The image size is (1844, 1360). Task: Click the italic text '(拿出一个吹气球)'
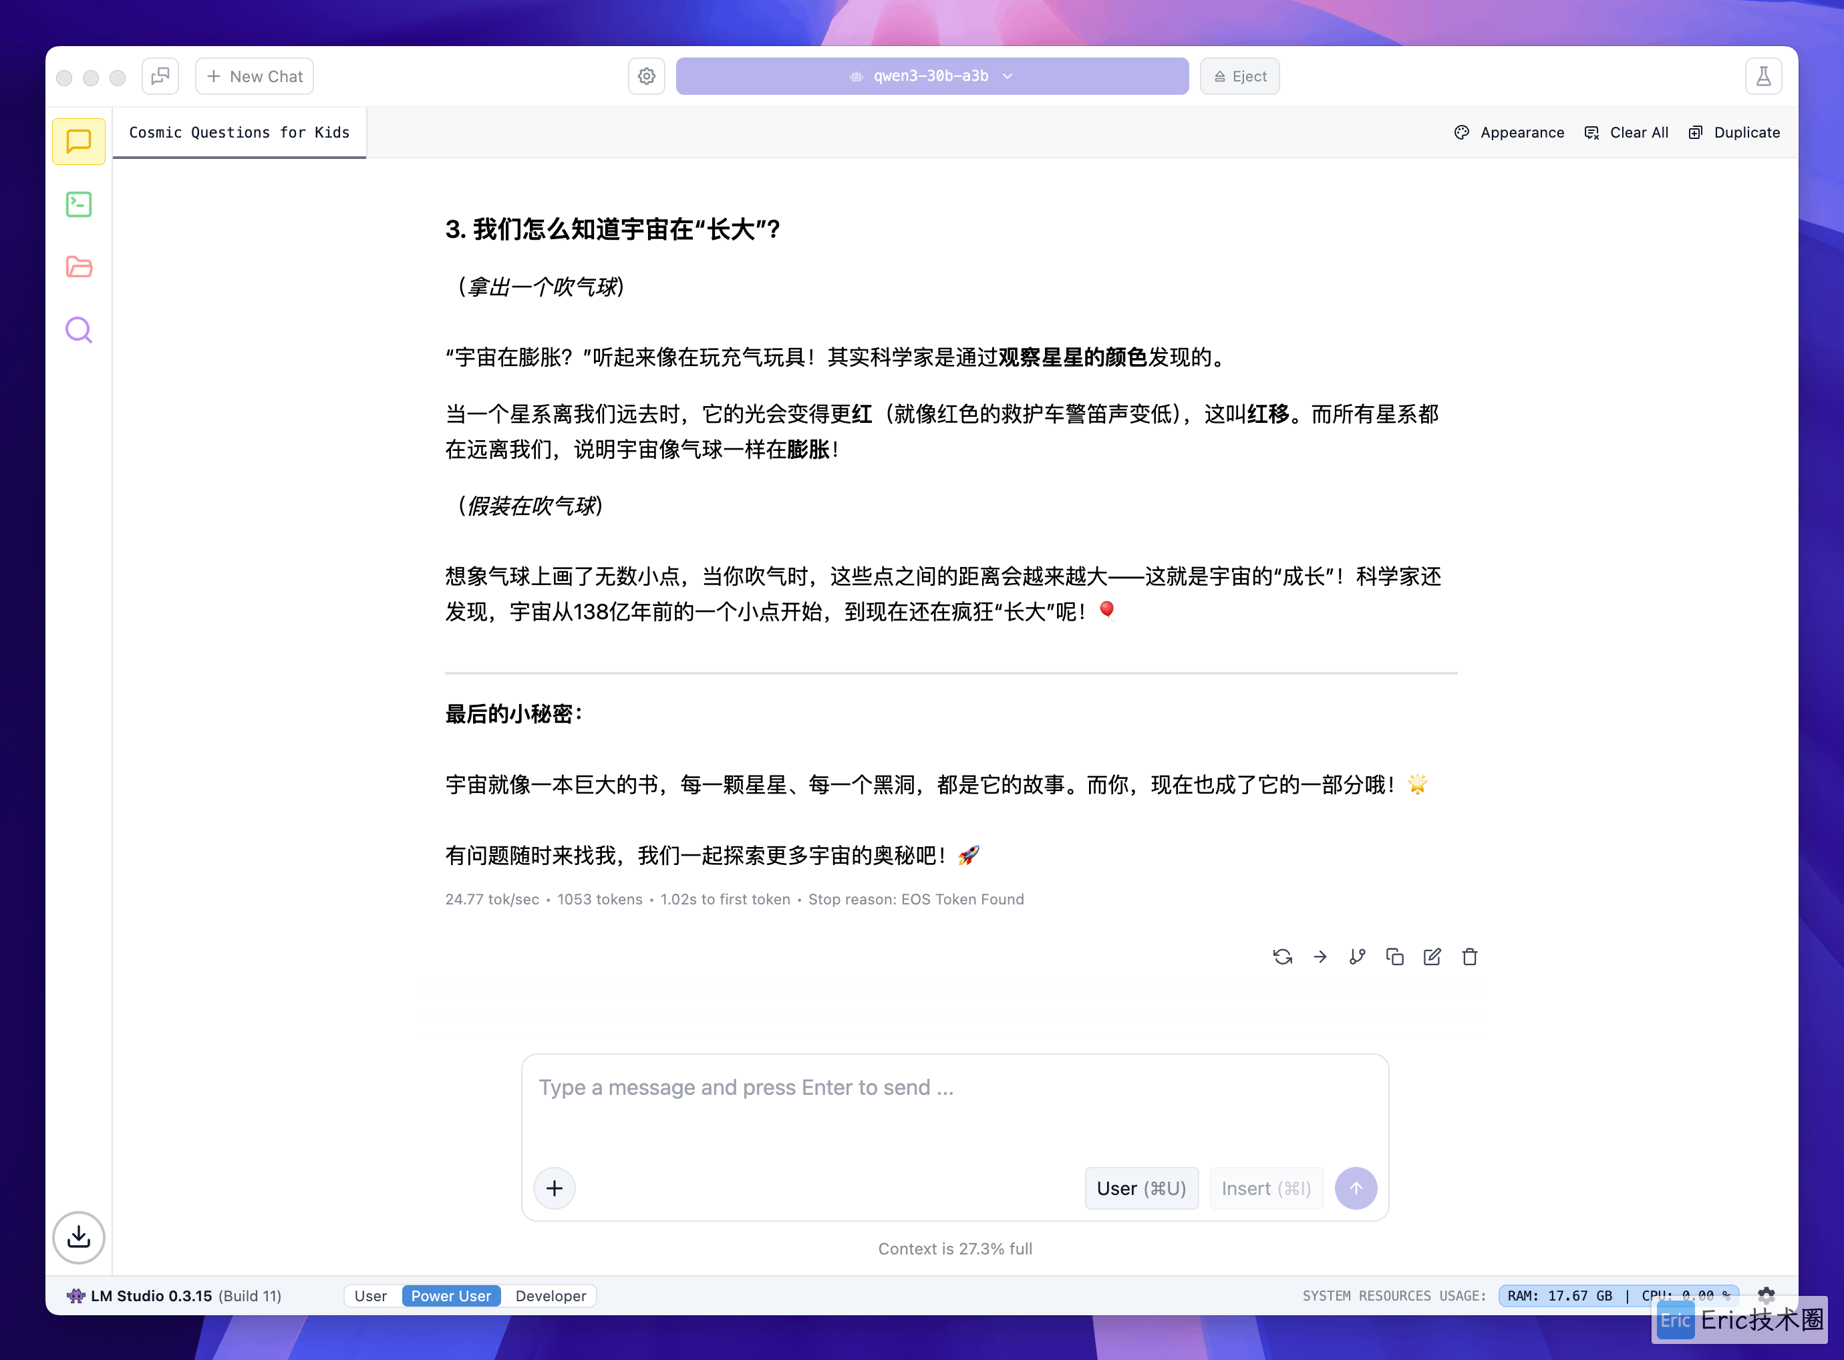[542, 287]
